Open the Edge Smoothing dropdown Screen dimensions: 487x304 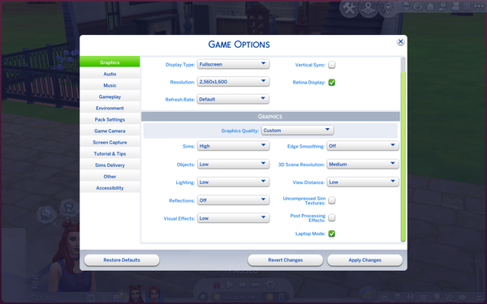tap(363, 146)
